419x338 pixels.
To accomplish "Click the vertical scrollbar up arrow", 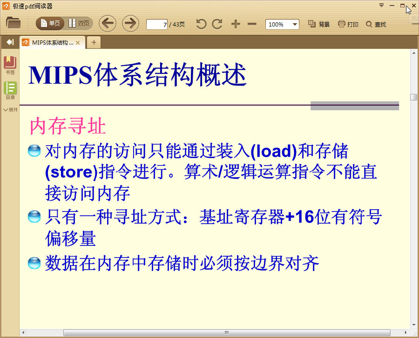I will click(x=414, y=53).
